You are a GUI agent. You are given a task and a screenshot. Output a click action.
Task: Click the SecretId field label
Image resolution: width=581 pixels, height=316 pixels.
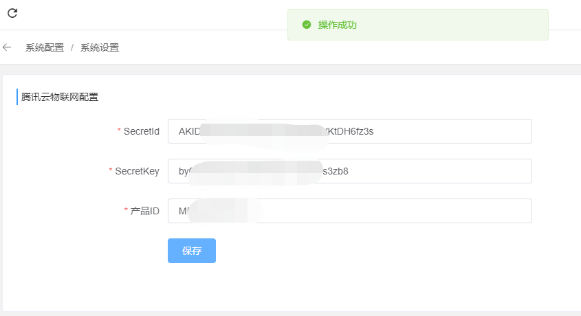pyautogui.click(x=141, y=131)
